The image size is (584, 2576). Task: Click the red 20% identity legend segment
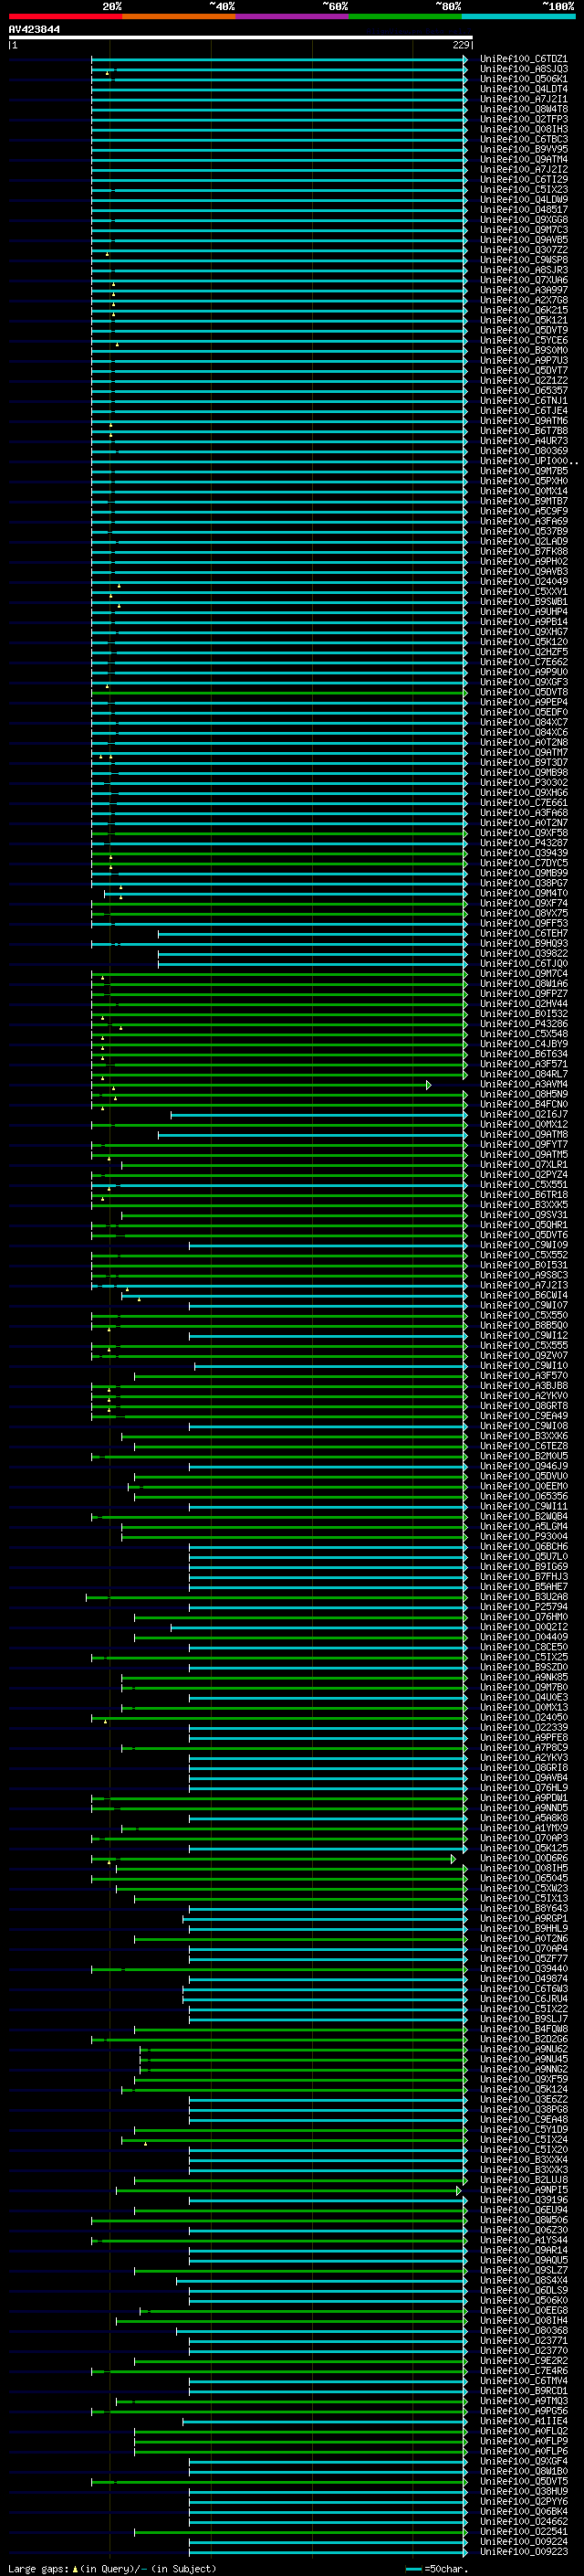(65, 16)
